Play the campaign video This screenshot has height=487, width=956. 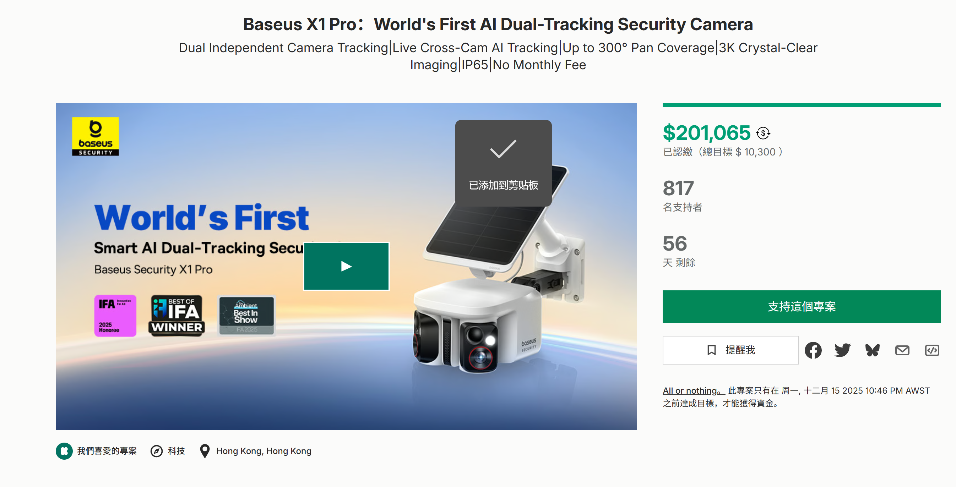point(346,266)
